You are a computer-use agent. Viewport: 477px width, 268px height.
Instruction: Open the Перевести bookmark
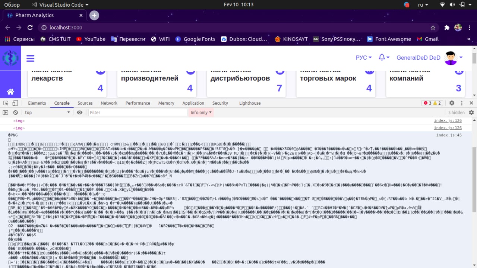[x=128, y=39]
